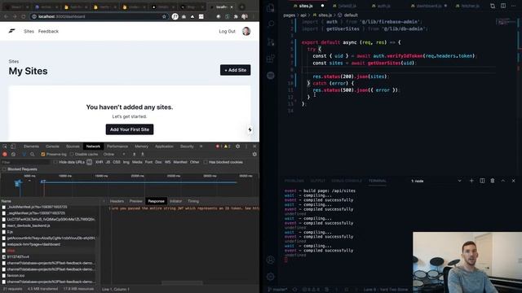Switch to DevTools Sources tab
The height and width of the screenshot is (293, 522).
(x=73, y=146)
